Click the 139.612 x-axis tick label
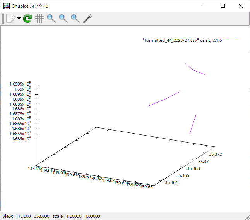This screenshot has width=250, height=220. point(35,168)
